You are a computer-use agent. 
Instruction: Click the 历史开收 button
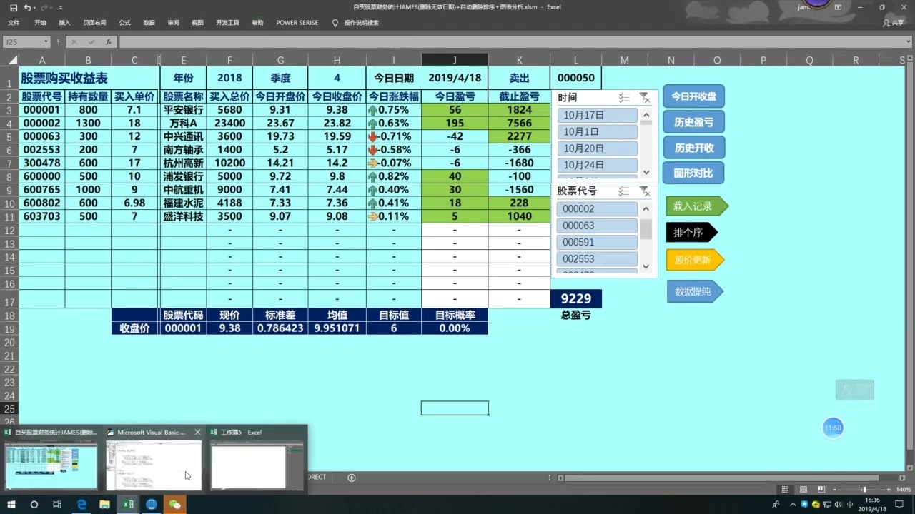693,148
